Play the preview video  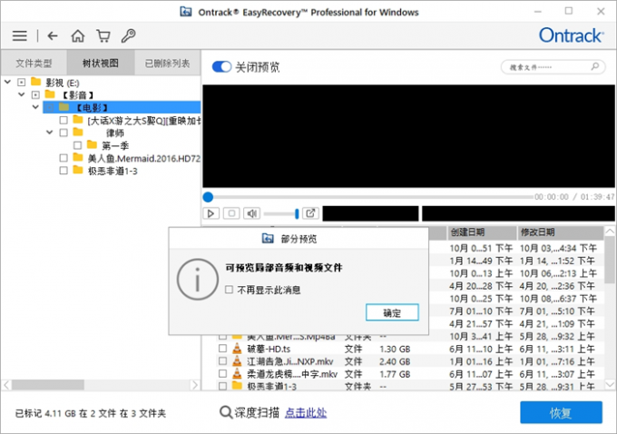tap(211, 213)
